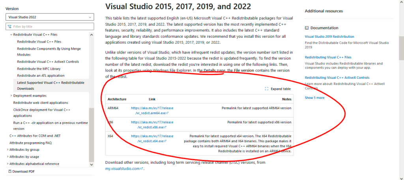Type in the Filter by title field
This screenshot has width=404, height=180.
point(52,26)
